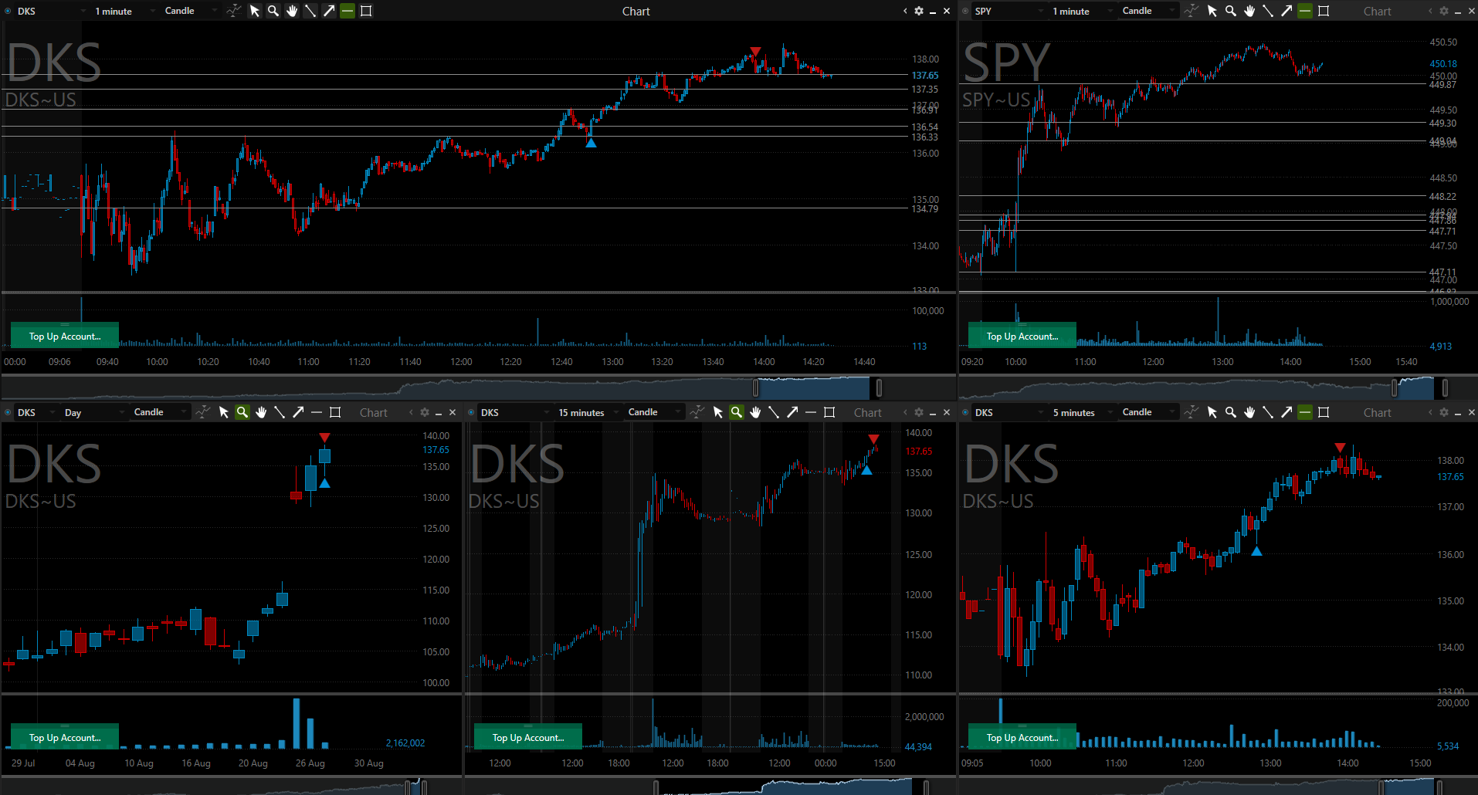Open the Day interval dropdown
The width and height of the screenshot is (1478, 795).
coord(94,412)
